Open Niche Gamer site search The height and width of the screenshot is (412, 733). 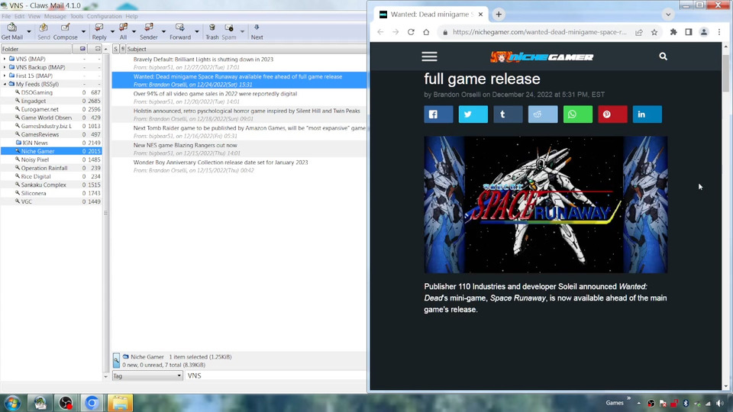[663, 56]
